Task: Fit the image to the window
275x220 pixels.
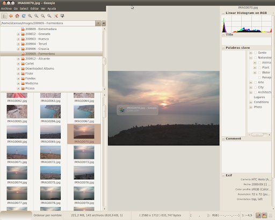Action: [43, 16]
